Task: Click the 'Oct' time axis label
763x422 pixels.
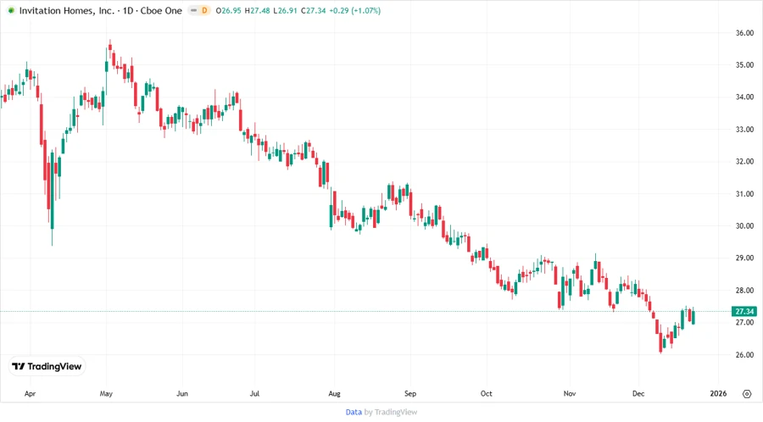Action: point(486,393)
